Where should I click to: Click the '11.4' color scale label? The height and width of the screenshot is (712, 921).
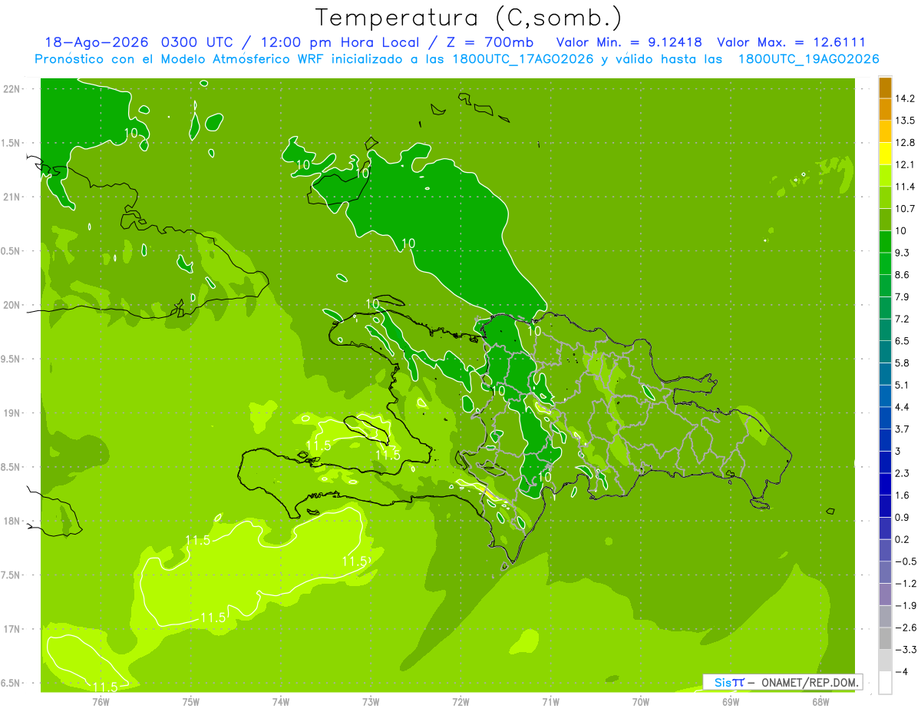tap(905, 187)
